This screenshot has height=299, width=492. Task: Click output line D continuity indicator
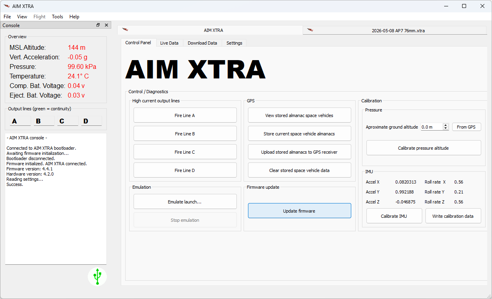tap(91, 121)
